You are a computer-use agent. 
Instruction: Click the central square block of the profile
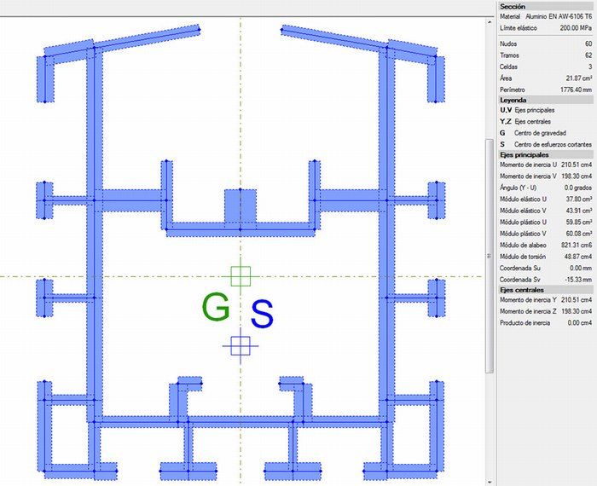pos(241,205)
